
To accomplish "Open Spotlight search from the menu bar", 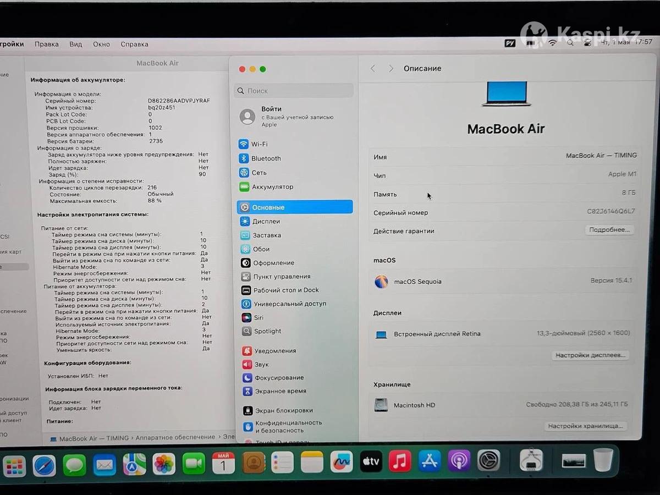I will pyautogui.click(x=570, y=42).
